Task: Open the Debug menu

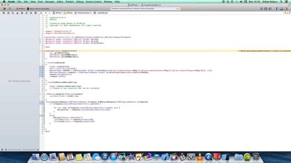Action: pos(80,2)
